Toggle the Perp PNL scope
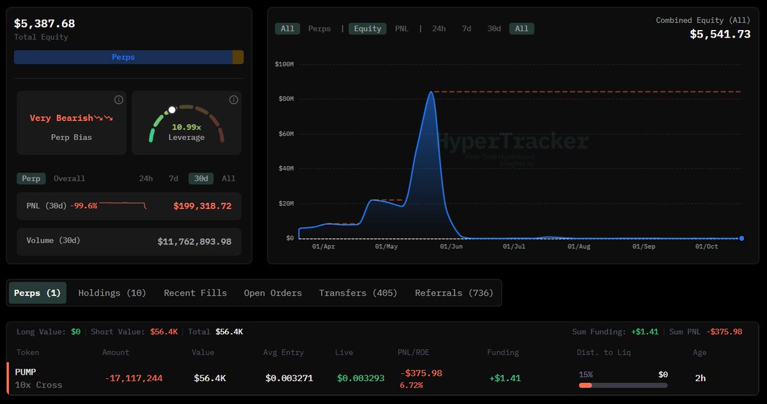 [x=31, y=179]
